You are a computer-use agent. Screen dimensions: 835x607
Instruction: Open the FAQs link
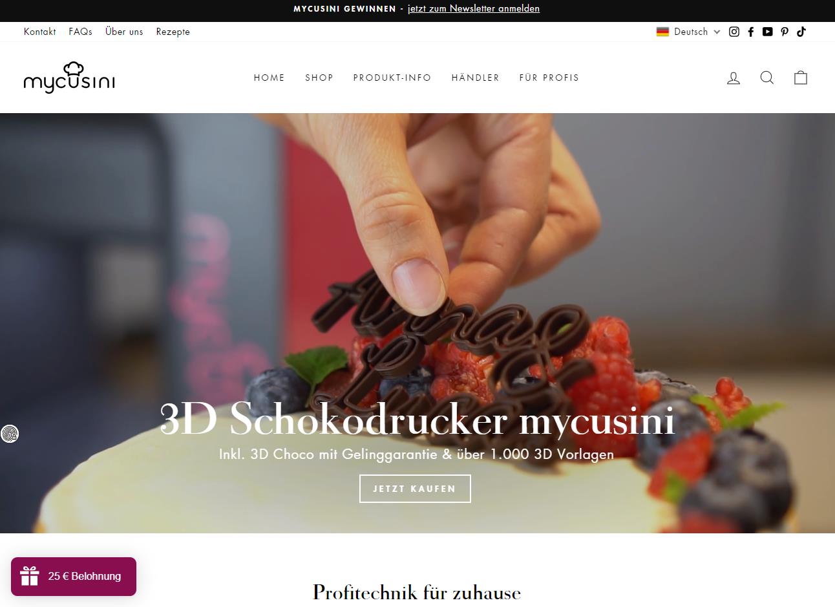point(81,32)
